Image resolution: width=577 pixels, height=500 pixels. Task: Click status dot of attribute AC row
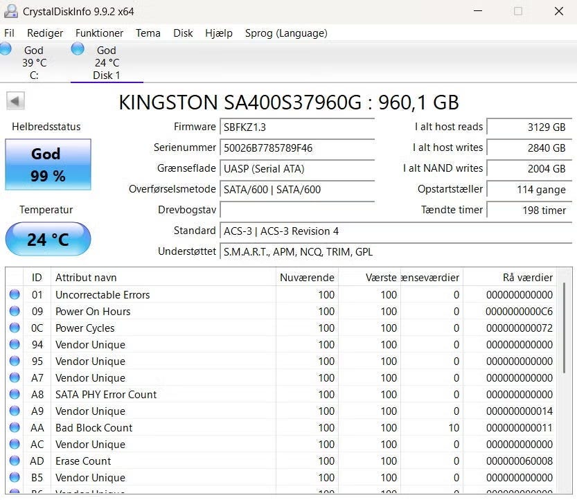(15, 444)
